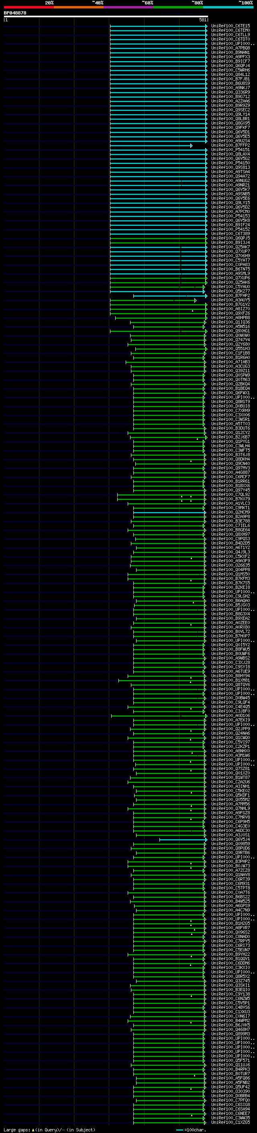
Task: Select hit label UniRef100_B6TNT5
Action: (230, 269)
